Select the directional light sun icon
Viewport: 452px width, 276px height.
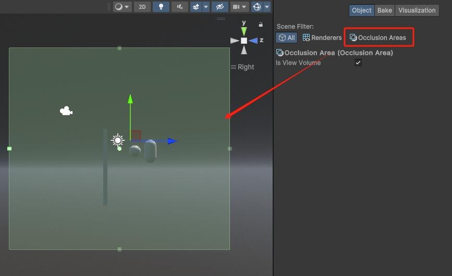[118, 140]
